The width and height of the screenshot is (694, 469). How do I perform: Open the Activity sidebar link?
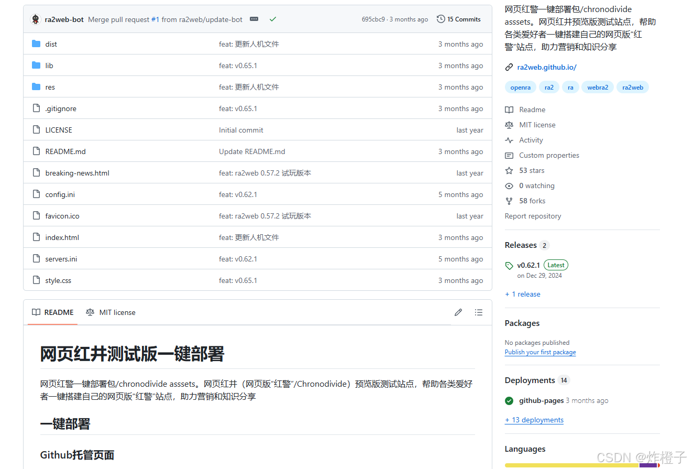pyautogui.click(x=524, y=140)
